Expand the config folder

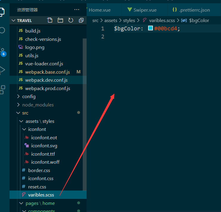point(18,96)
